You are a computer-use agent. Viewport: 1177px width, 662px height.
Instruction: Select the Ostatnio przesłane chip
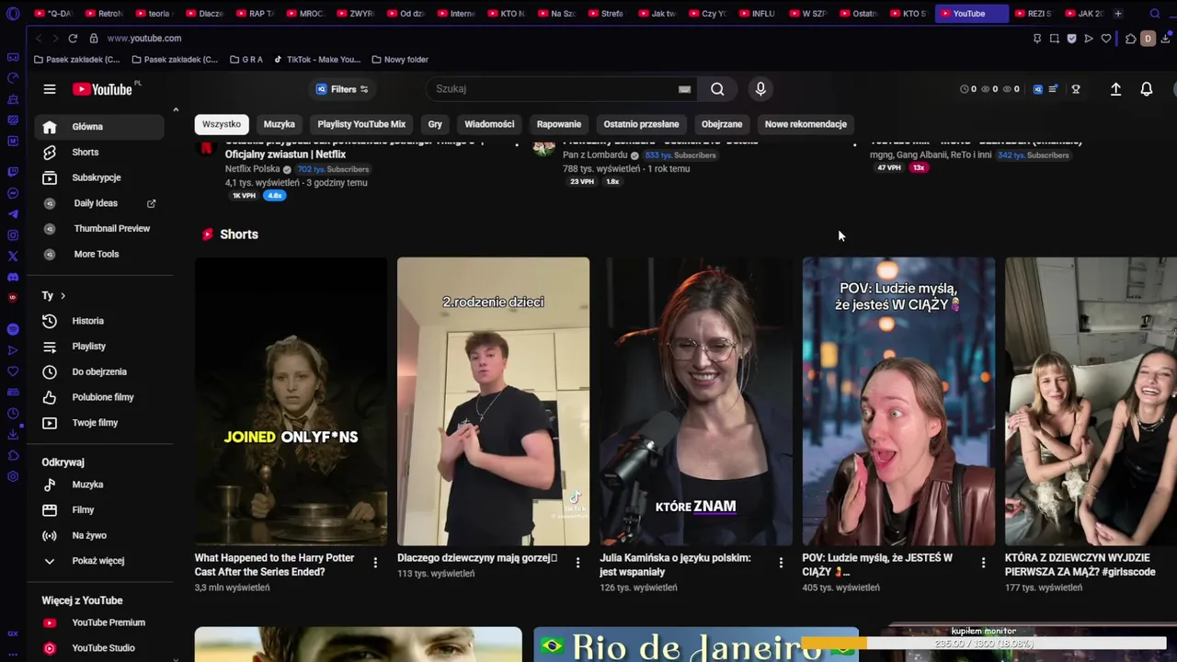pos(641,124)
